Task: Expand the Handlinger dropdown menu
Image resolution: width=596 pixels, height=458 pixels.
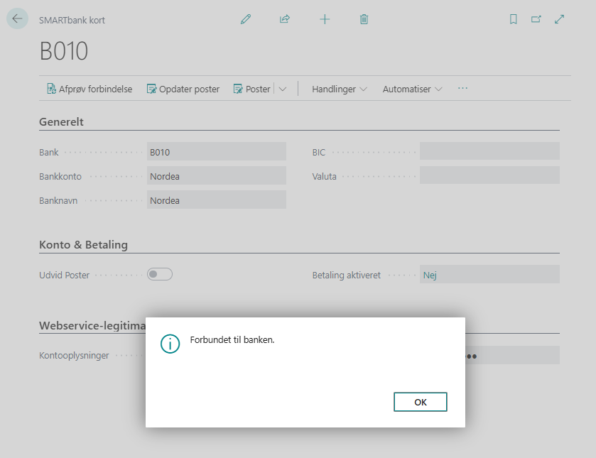Action: (340, 89)
